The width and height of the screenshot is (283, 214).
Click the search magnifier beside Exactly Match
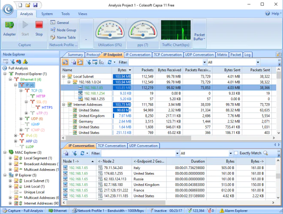pyautogui.click(x=266, y=153)
